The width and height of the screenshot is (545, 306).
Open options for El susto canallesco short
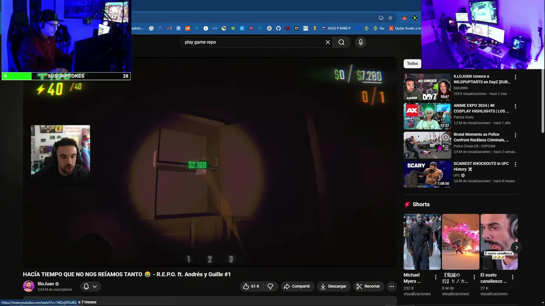pos(512,277)
